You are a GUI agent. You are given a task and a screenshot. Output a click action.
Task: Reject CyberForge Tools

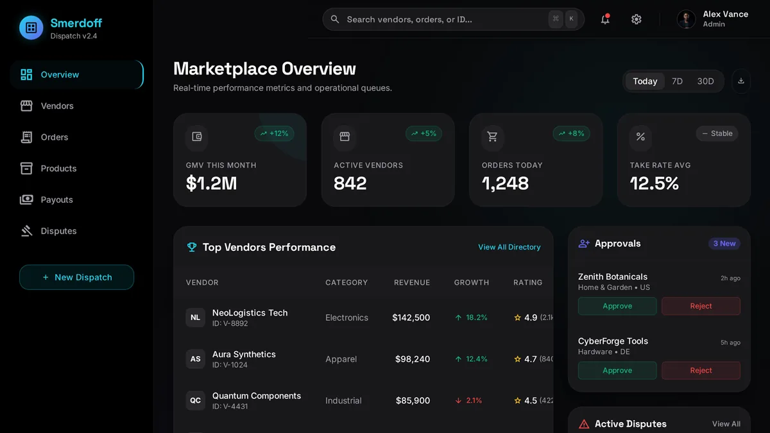click(701, 370)
